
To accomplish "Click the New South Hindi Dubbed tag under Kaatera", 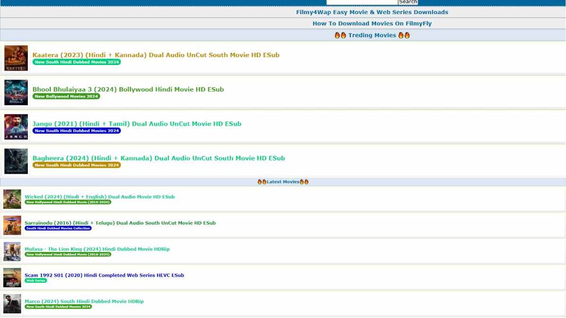I will click(x=76, y=62).
